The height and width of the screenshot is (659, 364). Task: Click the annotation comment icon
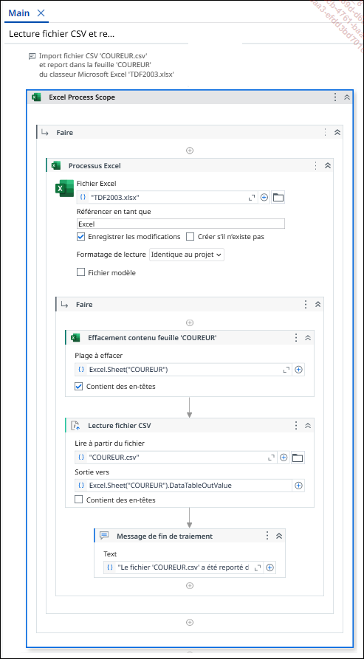[x=32, y=56]
